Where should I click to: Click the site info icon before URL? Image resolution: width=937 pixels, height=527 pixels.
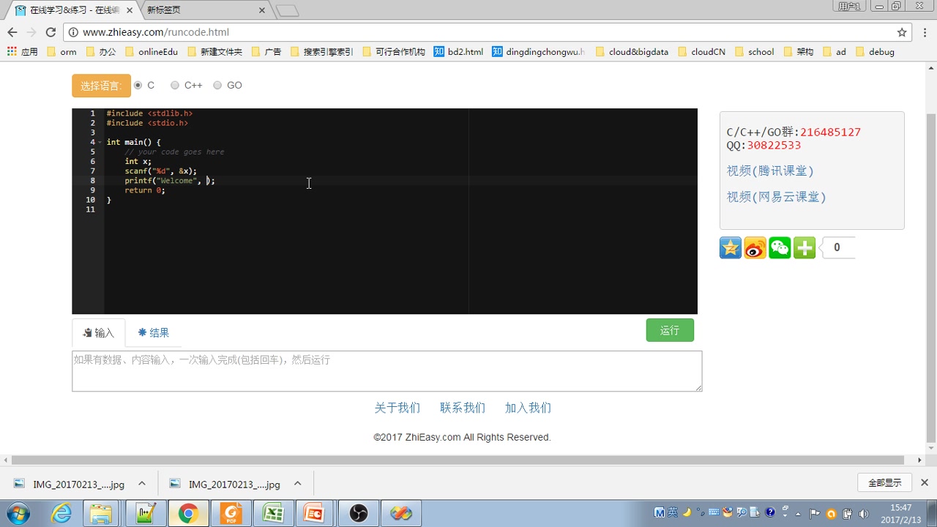73,32
